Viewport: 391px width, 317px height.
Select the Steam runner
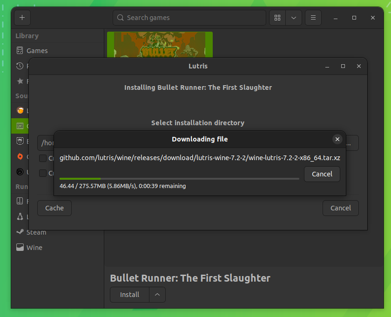(58, 232)
